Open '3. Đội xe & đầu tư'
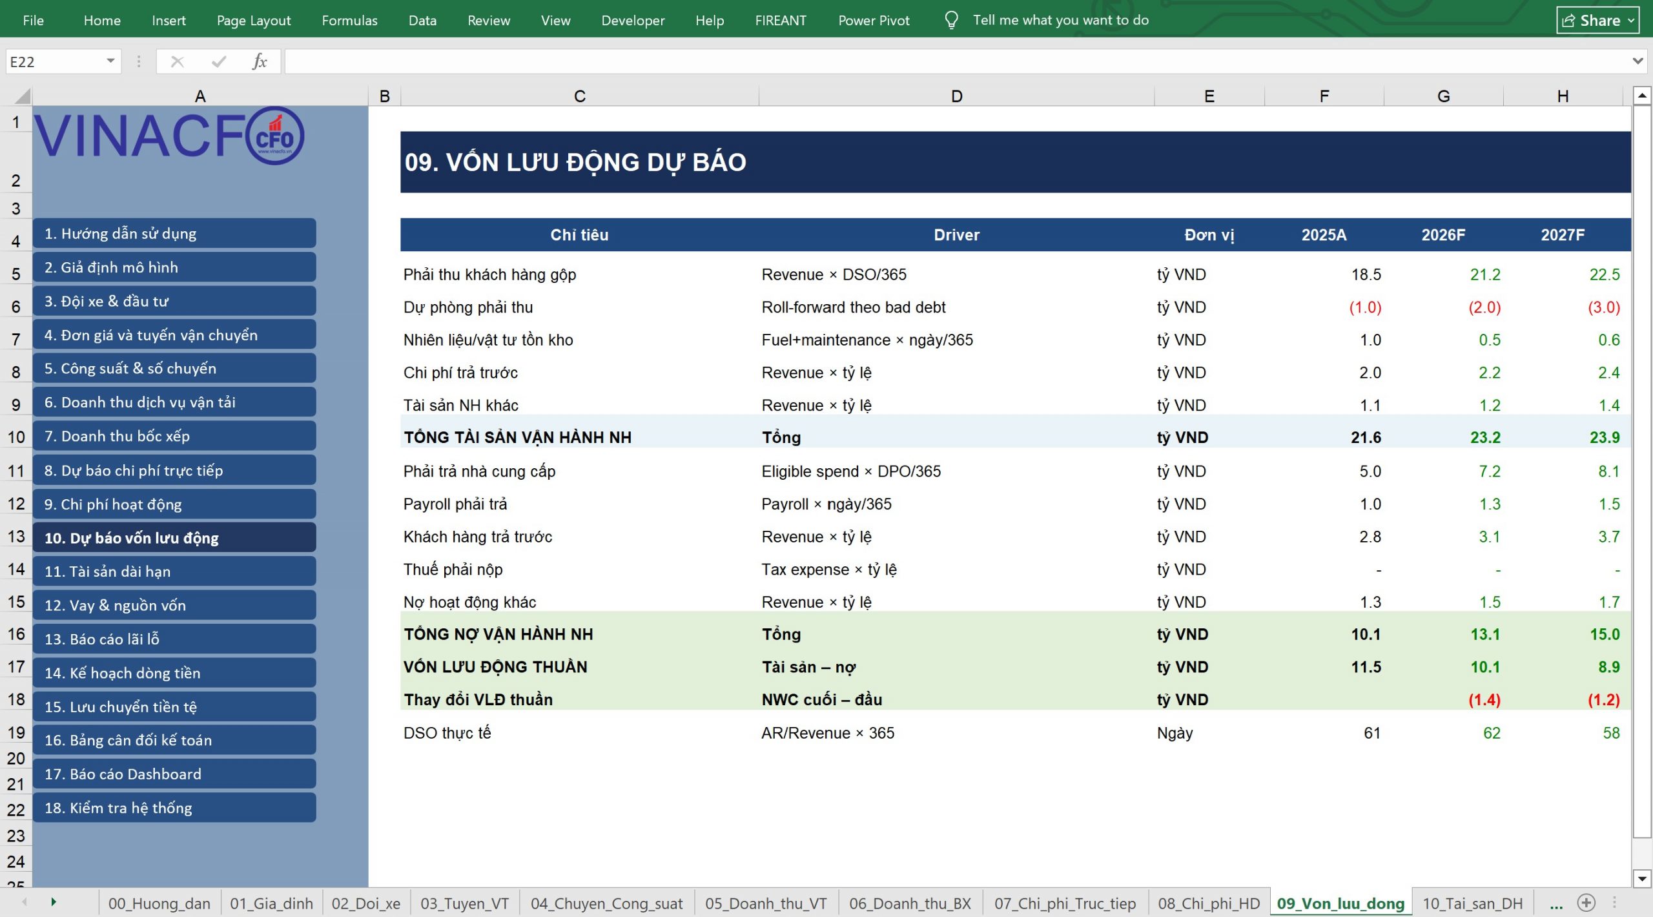The image size is (1653, 917). coord(174,301)
